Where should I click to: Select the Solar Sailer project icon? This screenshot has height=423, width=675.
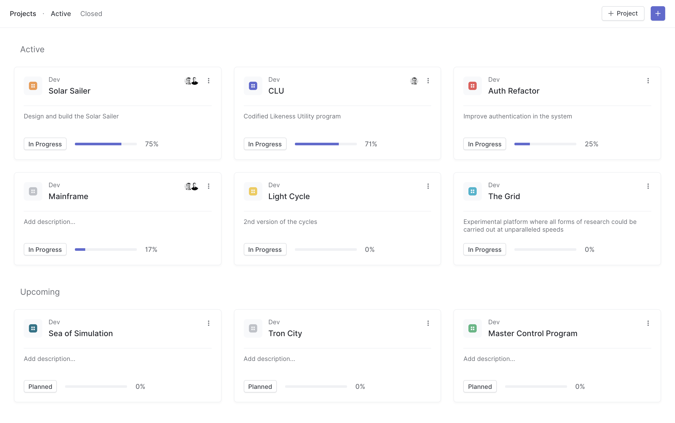click(33, 86)
